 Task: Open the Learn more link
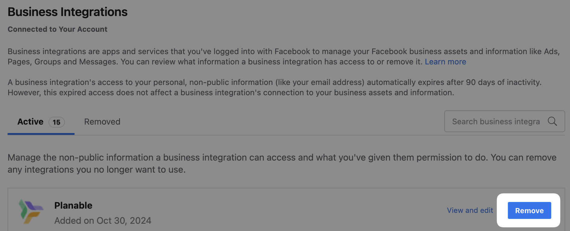pyautogui.click(x=445, y=62)
